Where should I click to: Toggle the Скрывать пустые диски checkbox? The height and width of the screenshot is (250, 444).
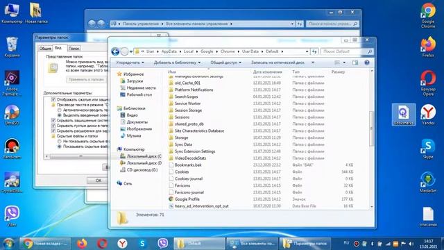pyautogui.click(x=53, y=126)
